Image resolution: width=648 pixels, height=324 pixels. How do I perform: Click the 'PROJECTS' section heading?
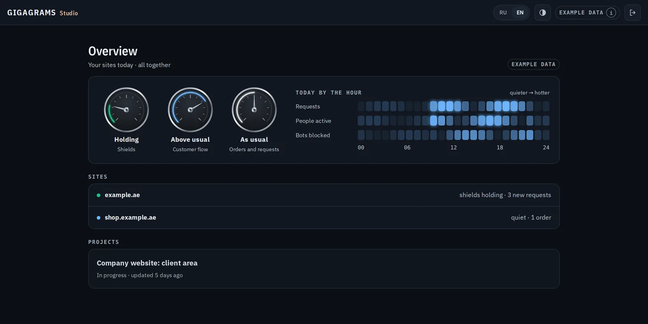tap(104, 242)
